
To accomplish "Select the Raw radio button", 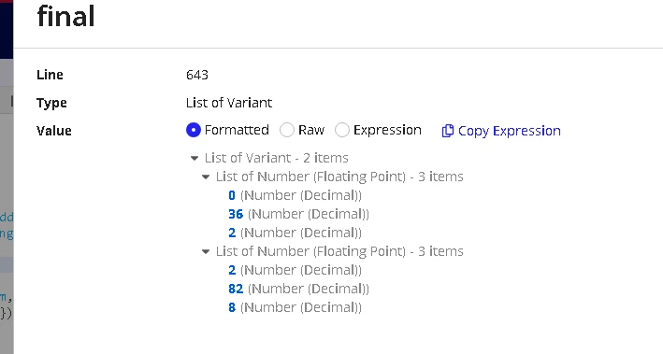I will (287, 130).
